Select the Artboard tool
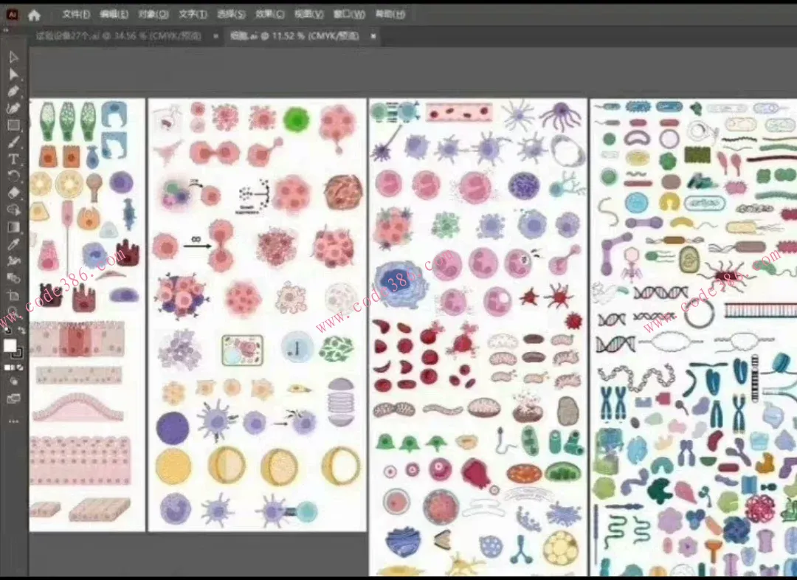Image resolution: width=797 pixels, height=580 pixels. (x=13, y=295)
